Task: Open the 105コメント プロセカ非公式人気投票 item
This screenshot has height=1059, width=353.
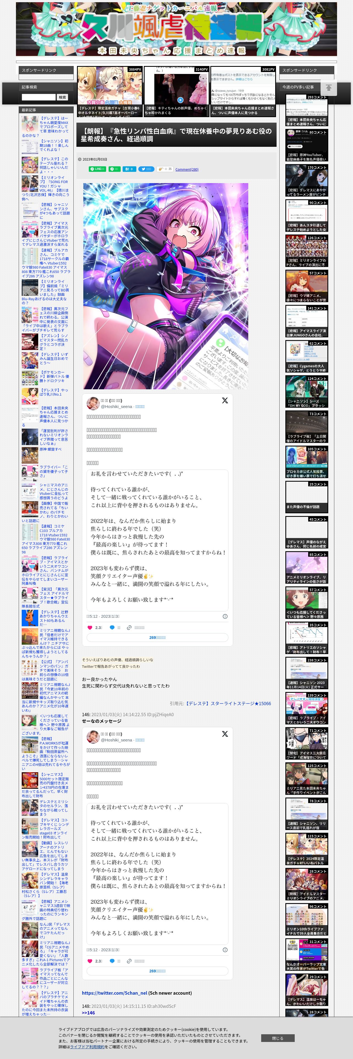Action: coord(307,462)
